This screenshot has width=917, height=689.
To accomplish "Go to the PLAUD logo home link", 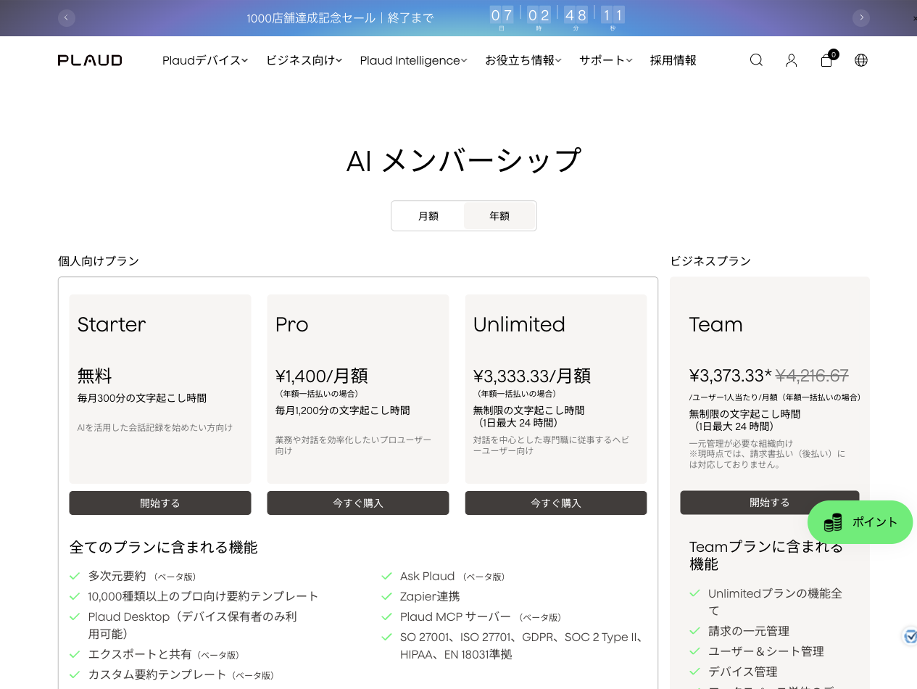I will [90, 60].
